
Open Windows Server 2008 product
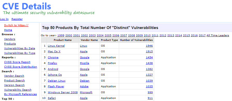[63, 92]
